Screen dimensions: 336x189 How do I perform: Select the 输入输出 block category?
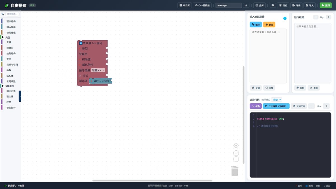(x=11, y=27)
